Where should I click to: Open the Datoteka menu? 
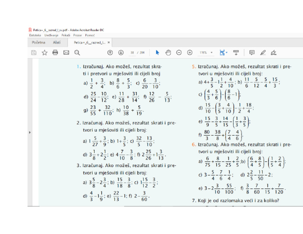point(35,35)
